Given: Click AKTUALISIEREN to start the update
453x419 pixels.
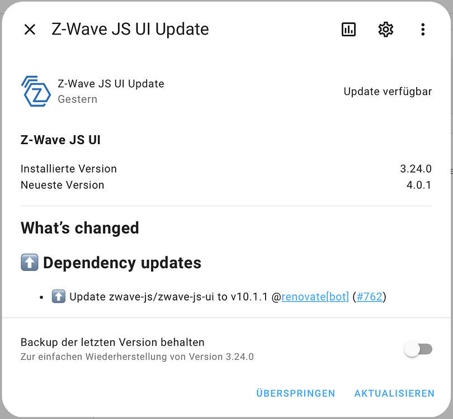Looking at the screenshot, I should pos(394,393).
